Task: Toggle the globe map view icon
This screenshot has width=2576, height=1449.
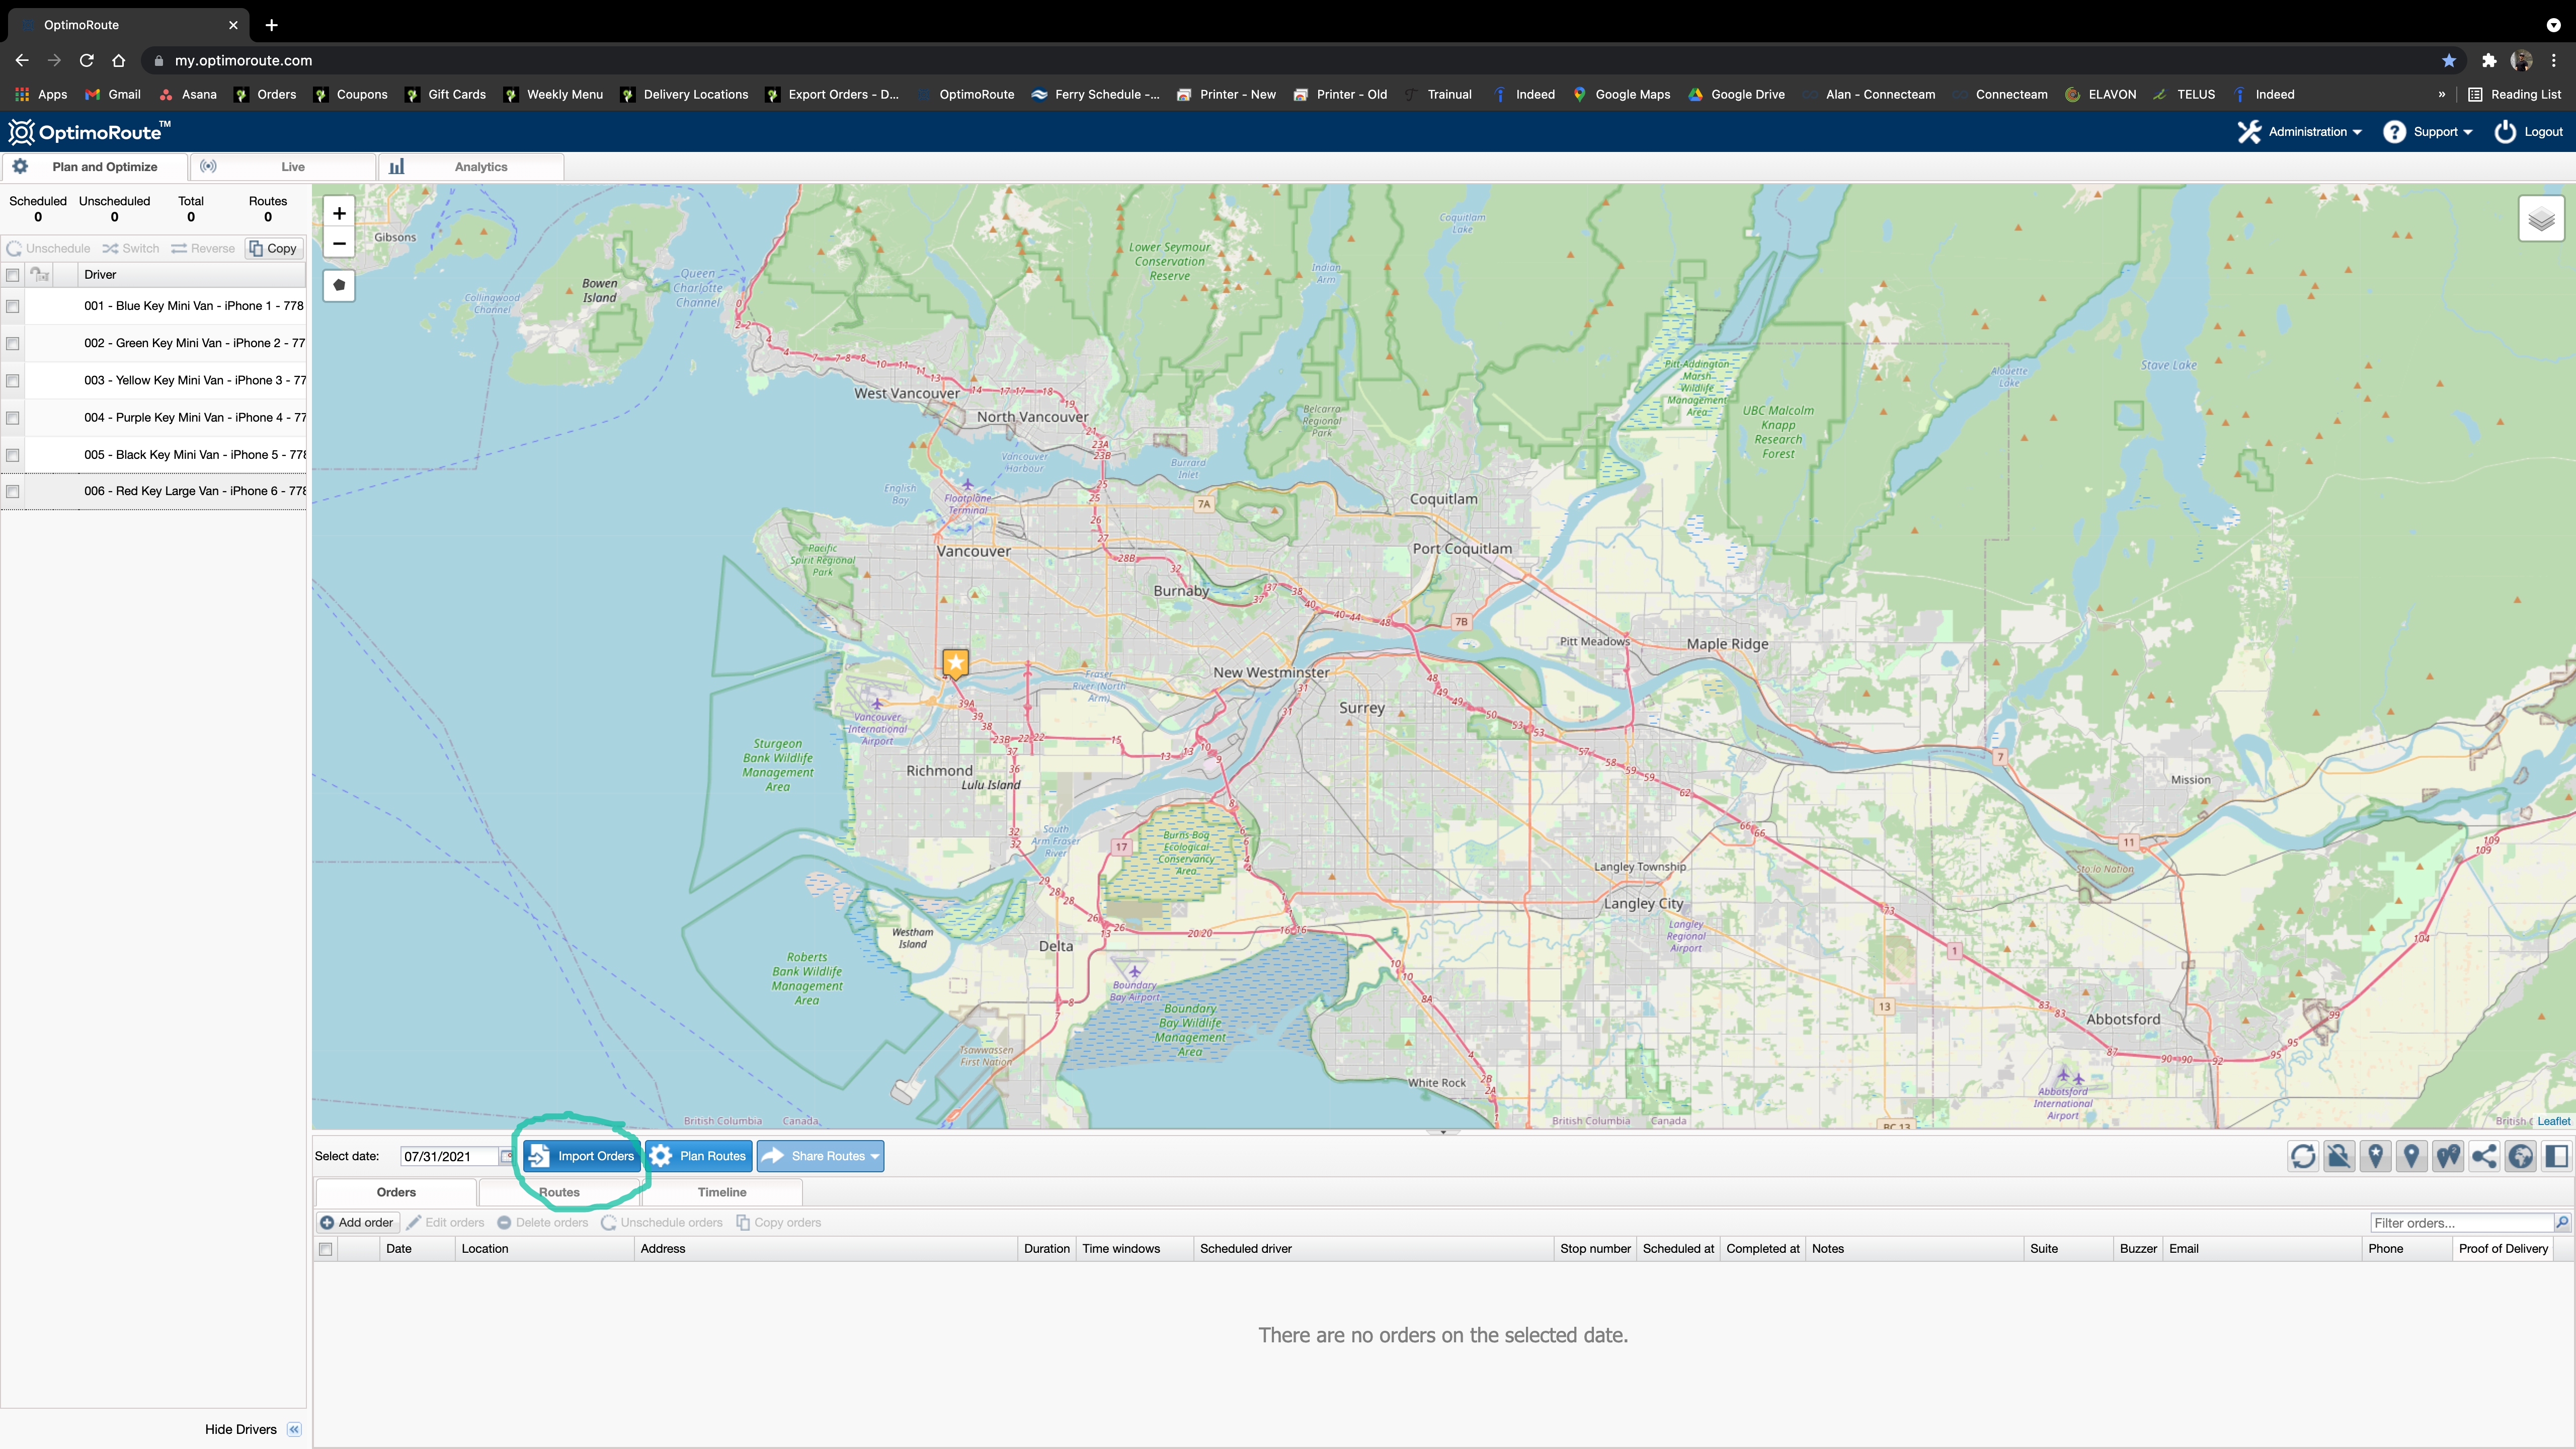Action: pyautogui.click(x=2520, y=1156)
